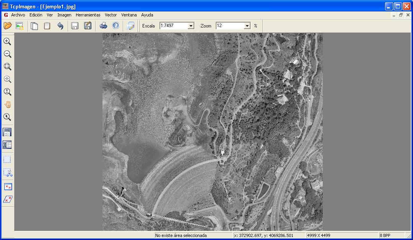Click the copy icon in toolbar
The width and height of the screenshot is (413, 240).
(34, 26)
